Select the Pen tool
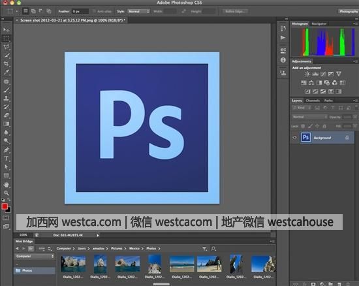Viewport: 359px width, 286px height. (x=6, y=150)
